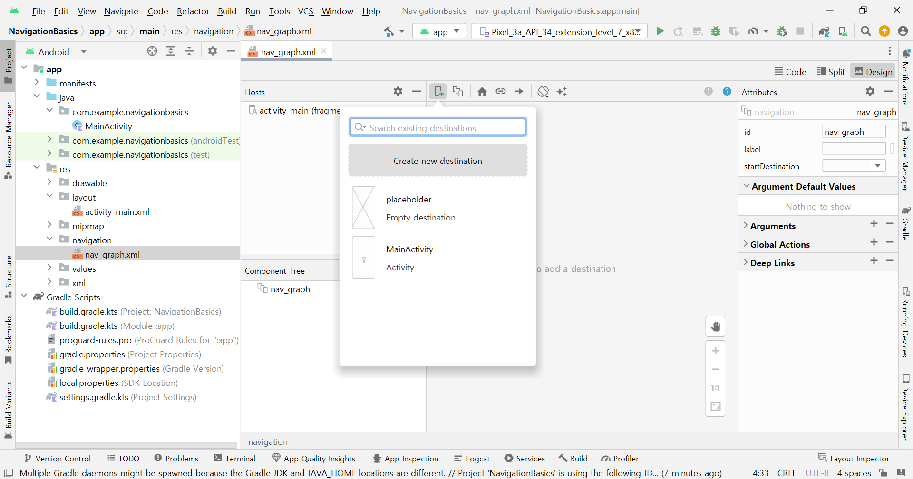Open the Navigate menu
Image resolution: width=913 pixels, height=479 pixels.
[x=121, y=11]
